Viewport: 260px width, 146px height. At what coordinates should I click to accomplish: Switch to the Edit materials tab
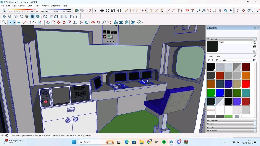tap(219, 56)
